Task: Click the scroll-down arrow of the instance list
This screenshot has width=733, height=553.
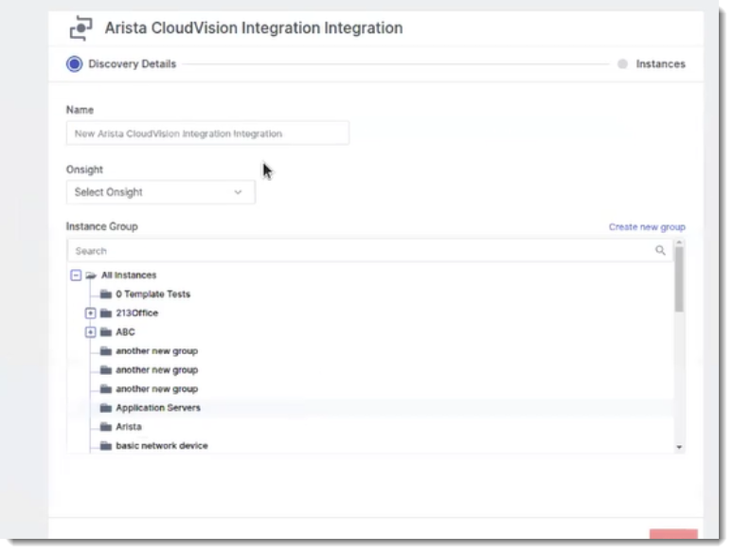Action: point(679,446)
